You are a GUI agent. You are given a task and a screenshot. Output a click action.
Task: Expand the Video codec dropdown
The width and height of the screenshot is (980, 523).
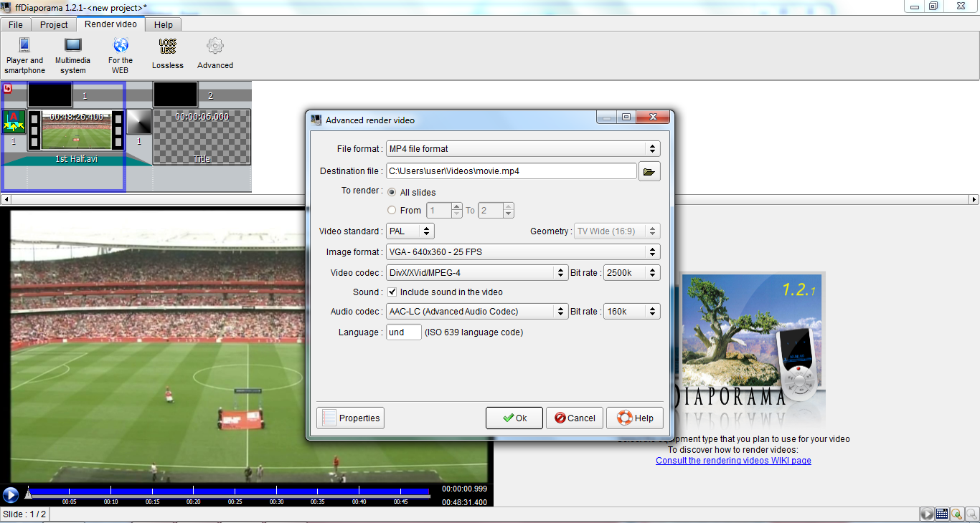pos(477,273)
